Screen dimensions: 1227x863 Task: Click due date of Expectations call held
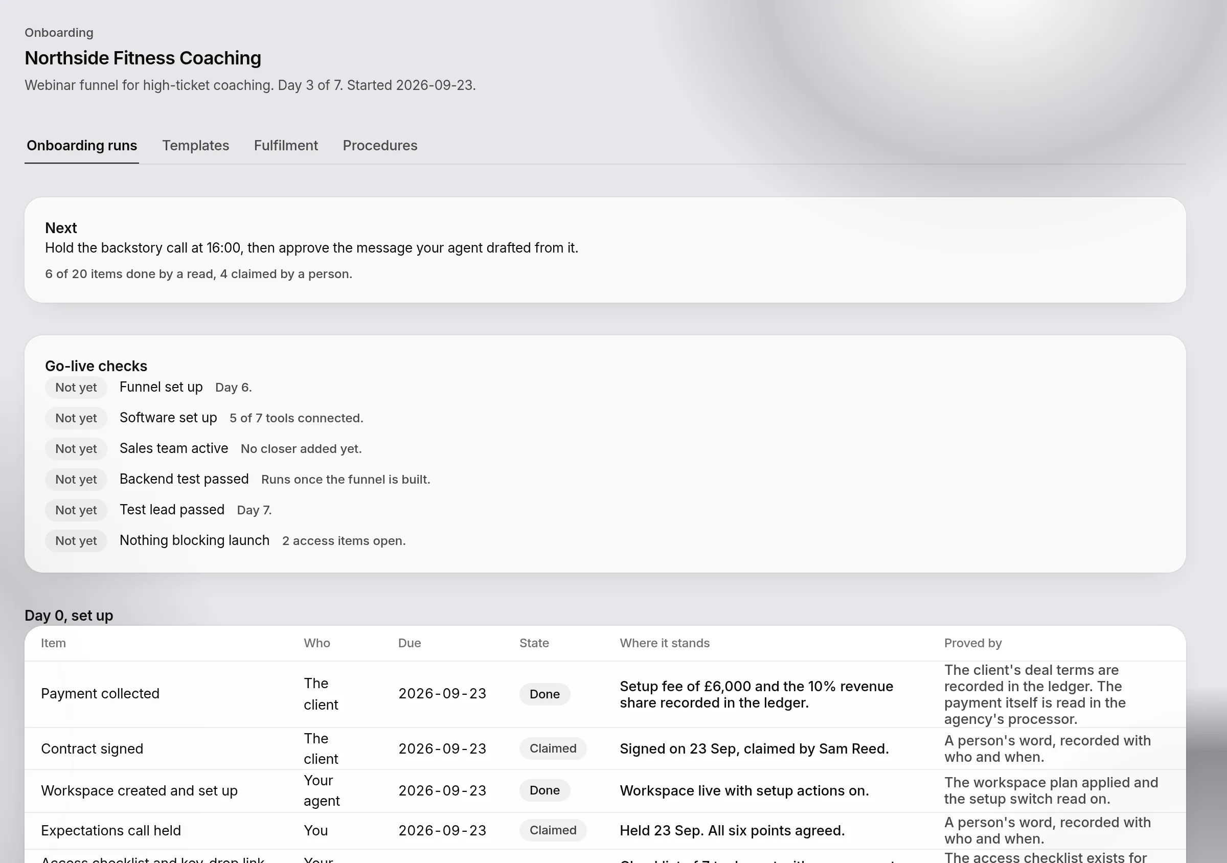(x=443, y=831)
